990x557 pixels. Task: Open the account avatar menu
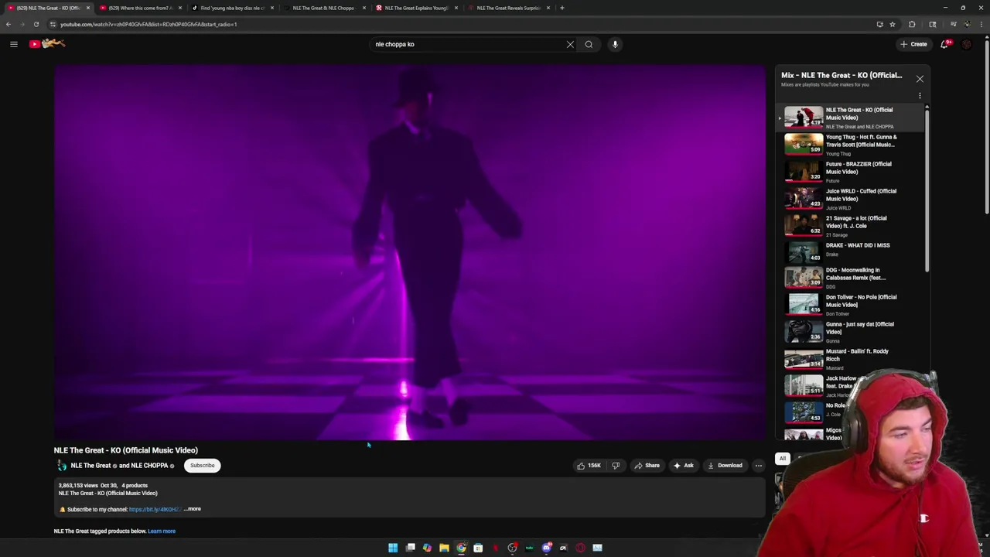coord(966,44)
